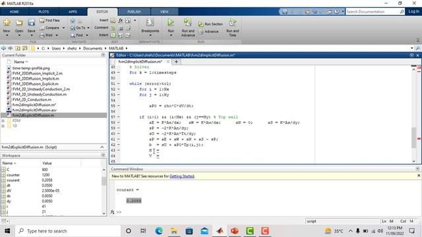Select FVM_2DDiffusion_Explicit.m file
This screenshot has width=422, height=237.
pos(35,84)
